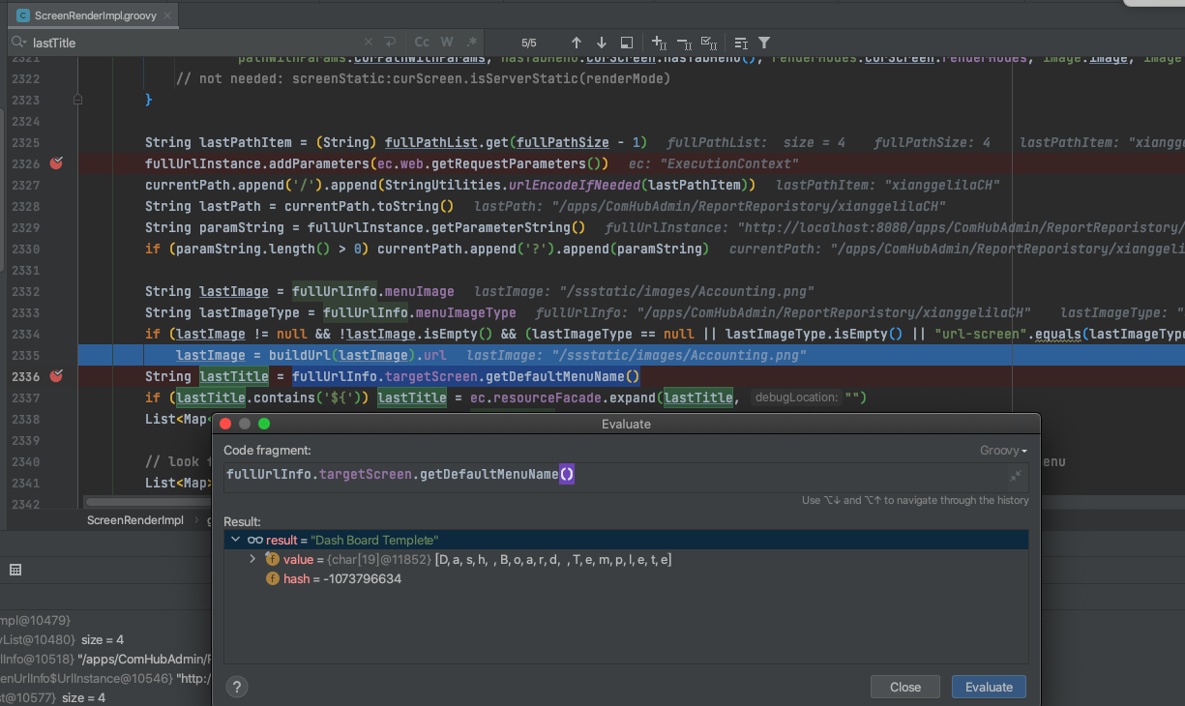Viewport: 1185px width, 706px height.
Task: Click the line number 2335 gutter
Action: click(26, 355)
